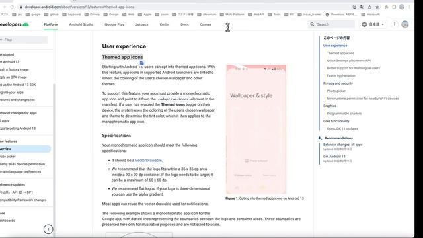The height and width of the screenshot is (238, 423).
Task: Click the Android developers logo
Action: (x=14, y=24)
